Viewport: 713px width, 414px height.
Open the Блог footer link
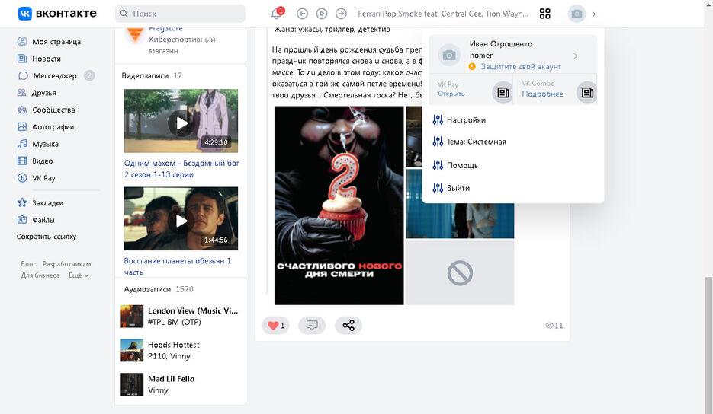coord(28,264)
